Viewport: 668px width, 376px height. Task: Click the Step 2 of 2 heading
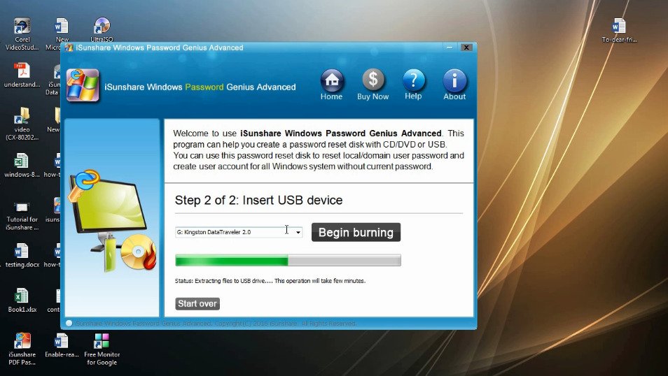tap(258, 200)
